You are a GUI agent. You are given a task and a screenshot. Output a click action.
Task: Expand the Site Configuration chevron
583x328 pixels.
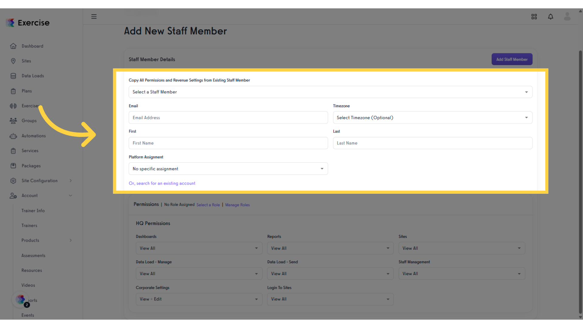click(71, 181)
